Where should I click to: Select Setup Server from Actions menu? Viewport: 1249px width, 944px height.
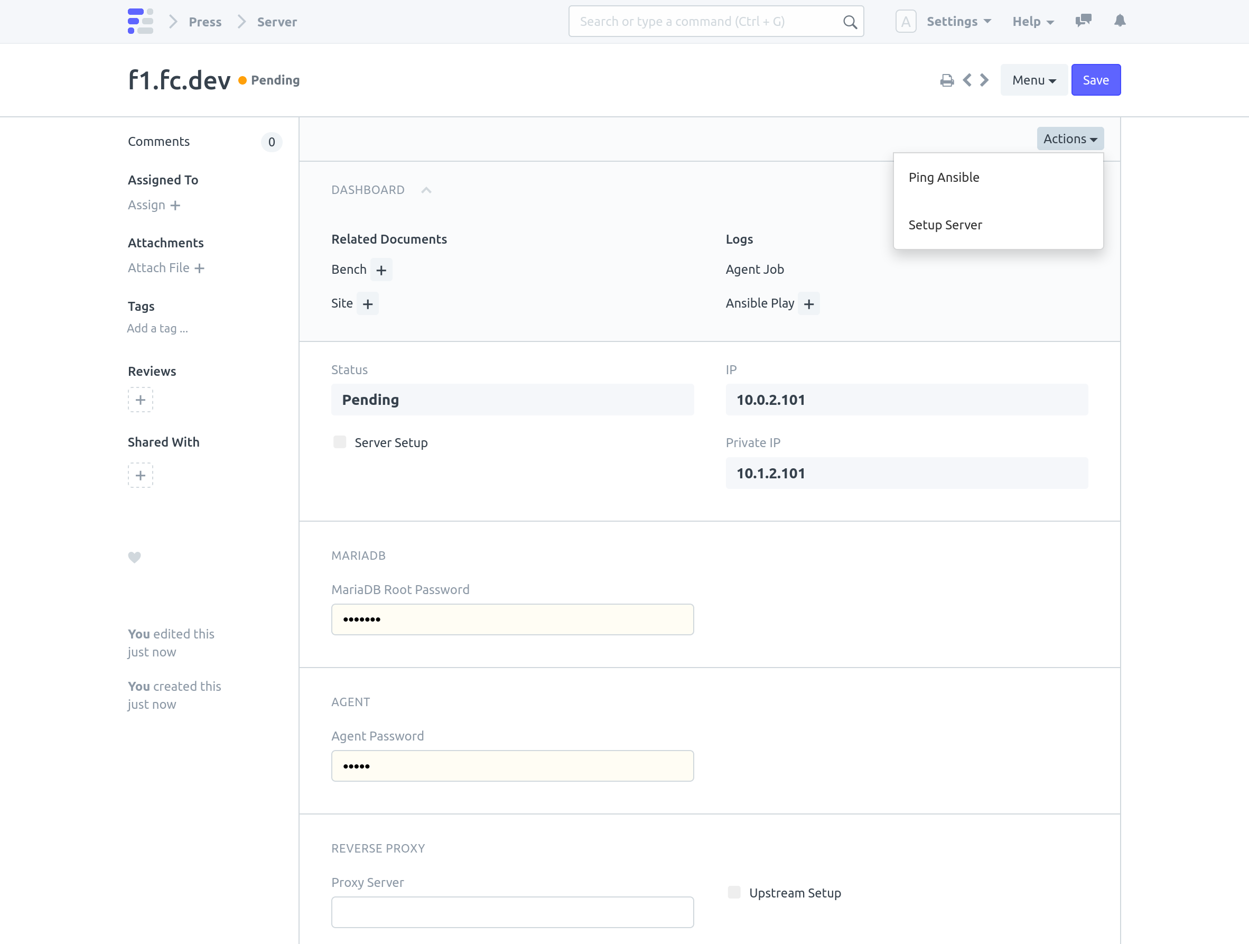(945, 225)
